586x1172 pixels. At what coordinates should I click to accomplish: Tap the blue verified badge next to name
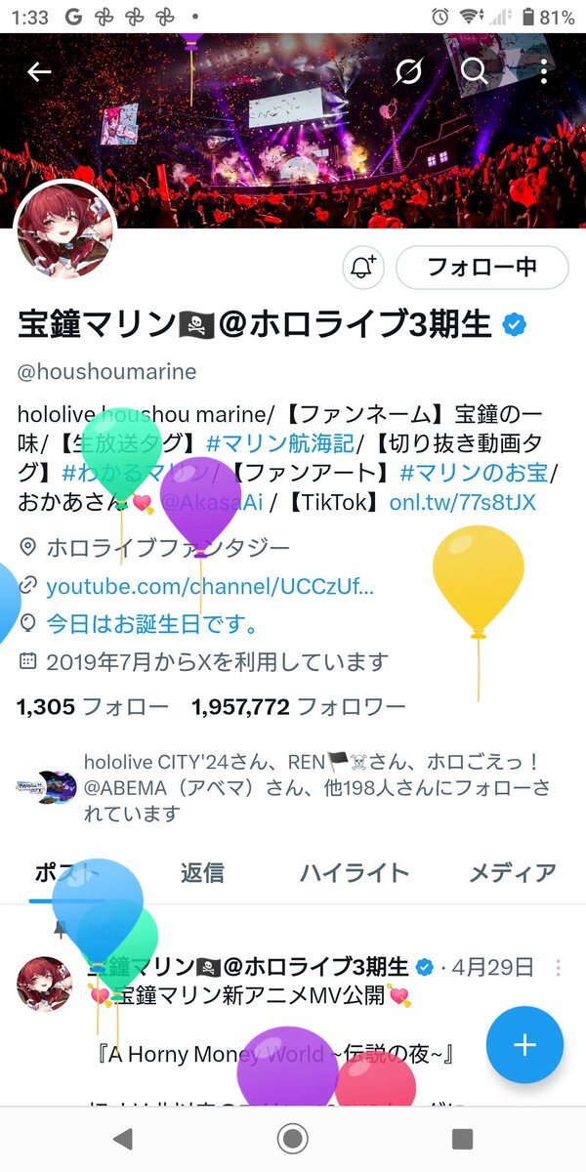point(514,324)
